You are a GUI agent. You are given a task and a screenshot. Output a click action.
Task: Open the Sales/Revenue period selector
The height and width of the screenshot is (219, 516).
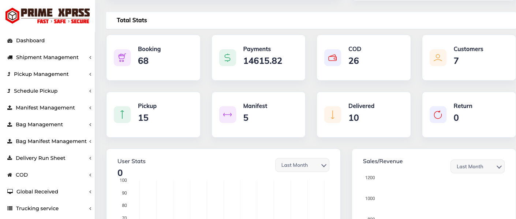(477, 166)
